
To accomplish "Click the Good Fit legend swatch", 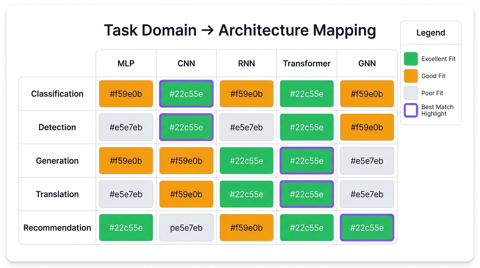I will [411, 76].
